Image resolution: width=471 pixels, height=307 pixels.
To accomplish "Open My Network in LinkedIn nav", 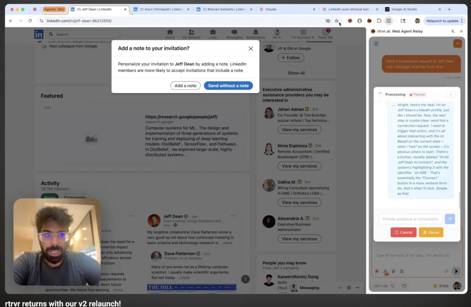I will [x=191, y=34].
